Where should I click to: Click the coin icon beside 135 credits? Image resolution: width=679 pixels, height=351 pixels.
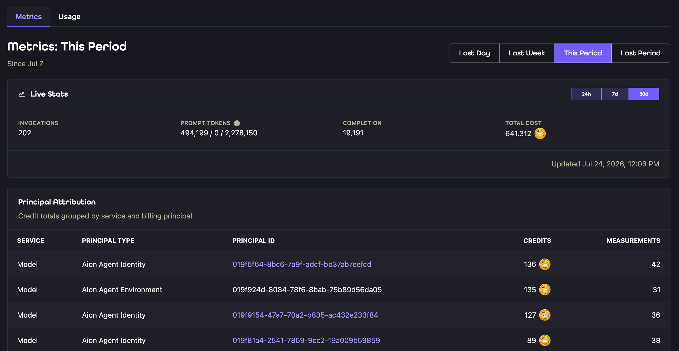click(x=545, y=290)
